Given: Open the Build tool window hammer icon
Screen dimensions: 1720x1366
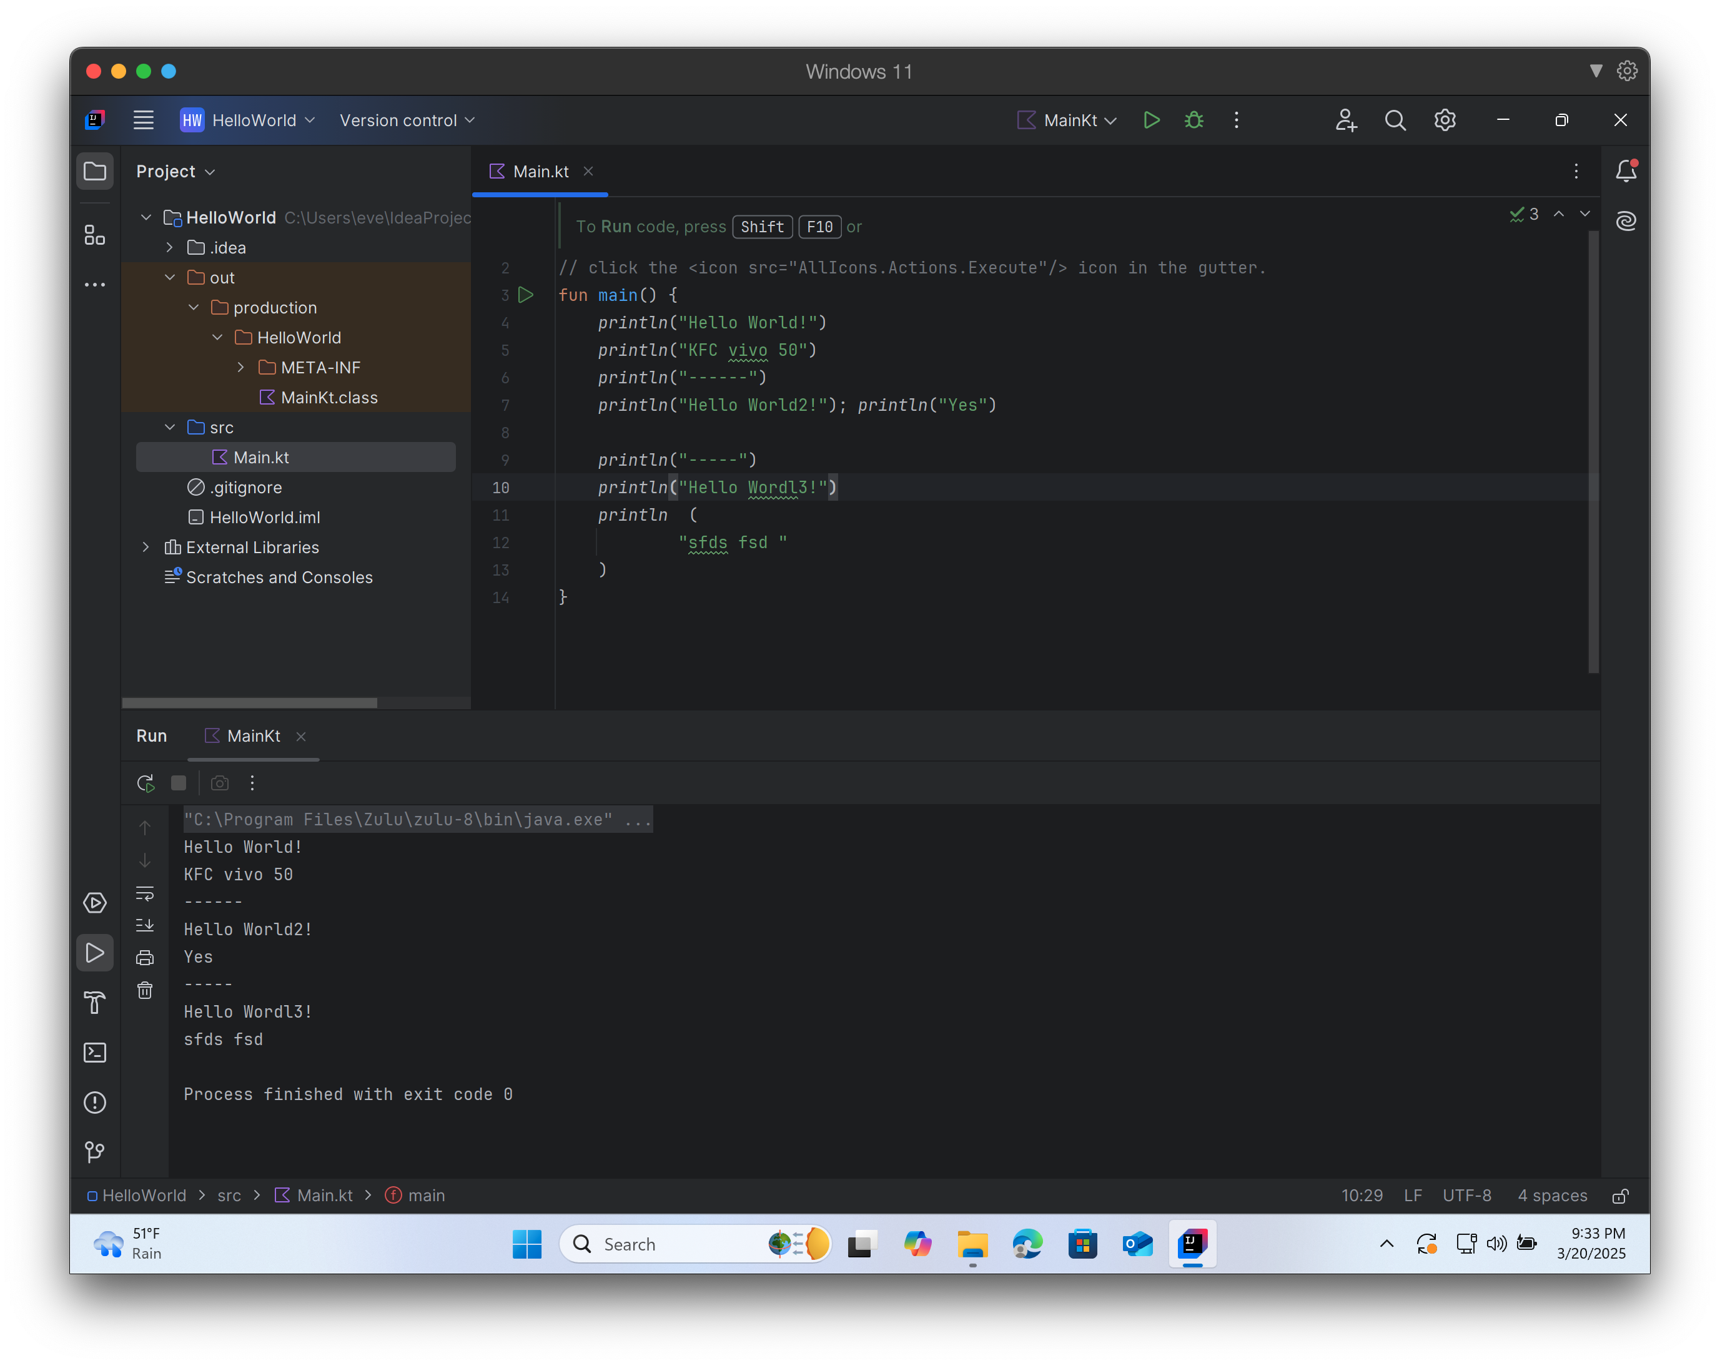Looking at the screenshot, I should point(95,1003).
